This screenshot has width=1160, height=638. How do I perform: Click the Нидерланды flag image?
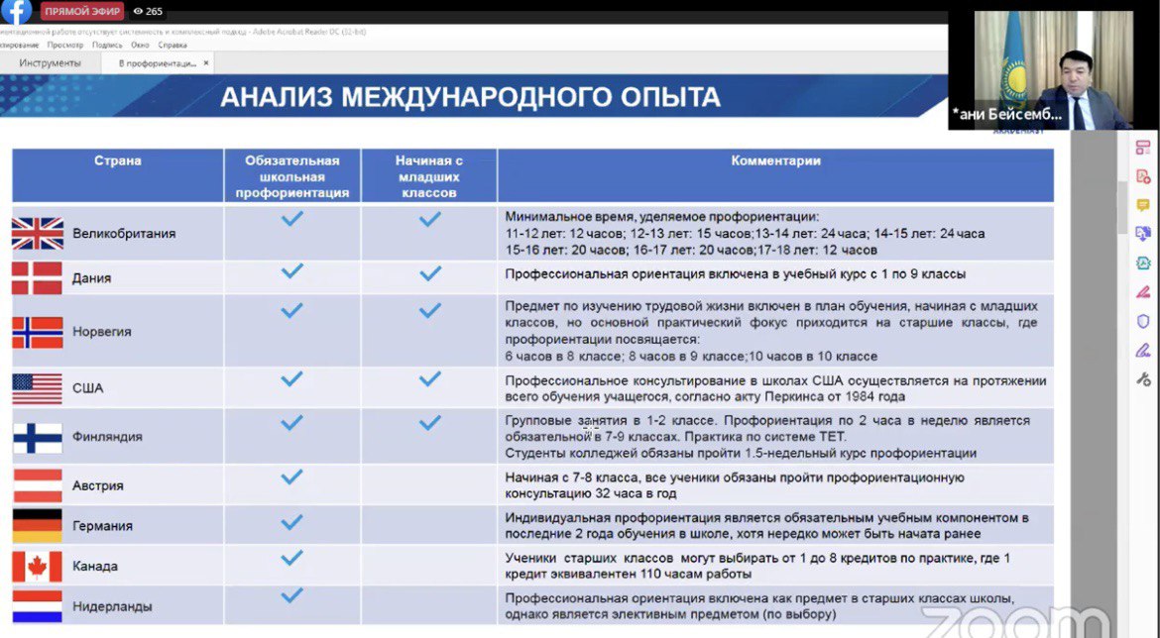point(37,607)
